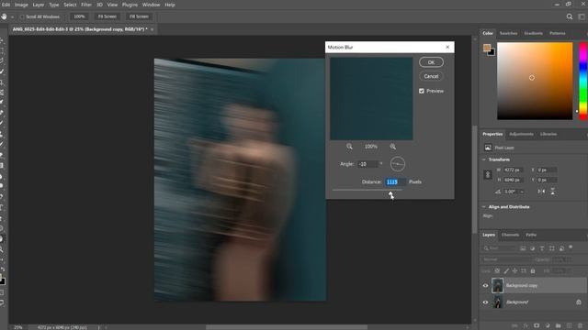Click OK in the Motion Blur dialog
Image resolution: width=588 pixels, height=330 pixels.
[431, 62]
